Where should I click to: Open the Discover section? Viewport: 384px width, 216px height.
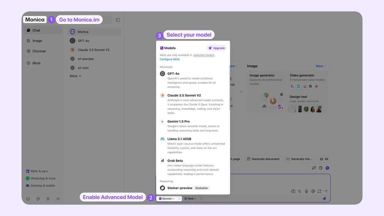43,51
